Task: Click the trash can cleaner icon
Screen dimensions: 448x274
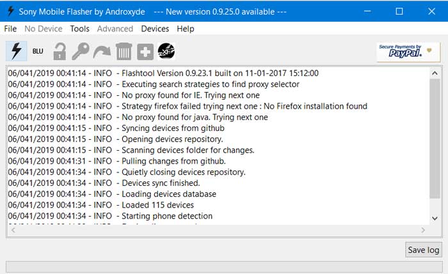Action: pyautogui.click(x=124, y=51)
